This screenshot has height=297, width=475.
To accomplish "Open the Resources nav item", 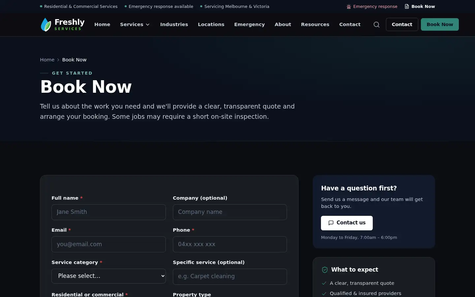I will point(315,24).
